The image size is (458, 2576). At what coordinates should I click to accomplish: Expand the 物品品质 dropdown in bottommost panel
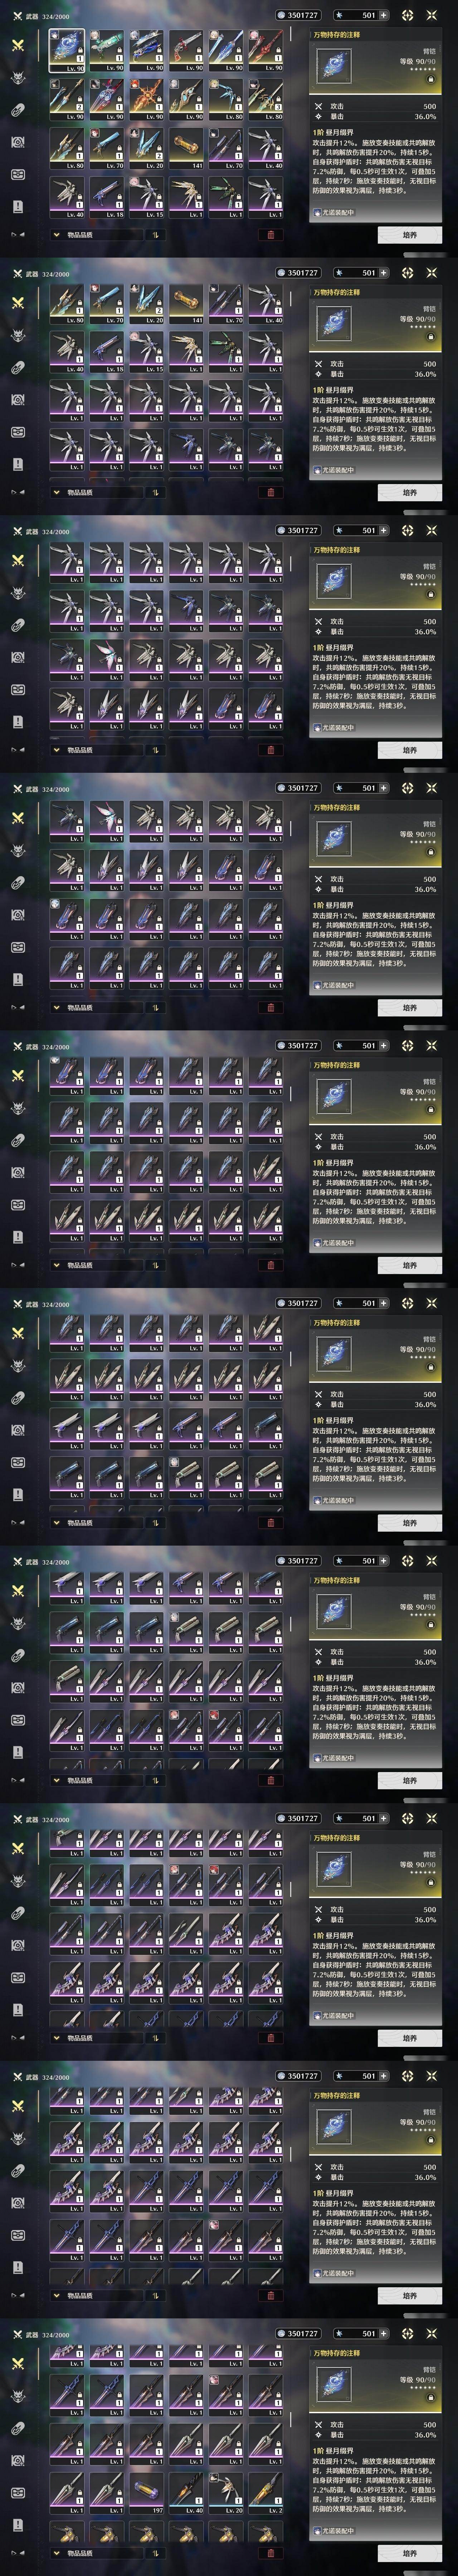(x=95, y=2553)
